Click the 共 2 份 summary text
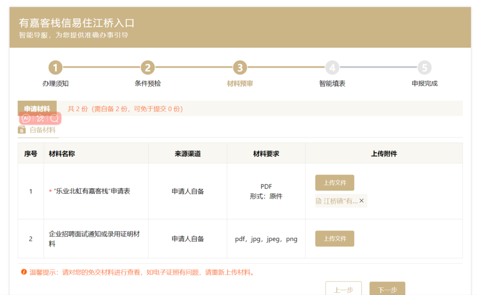The image size is (479, 295). point(125,109)
